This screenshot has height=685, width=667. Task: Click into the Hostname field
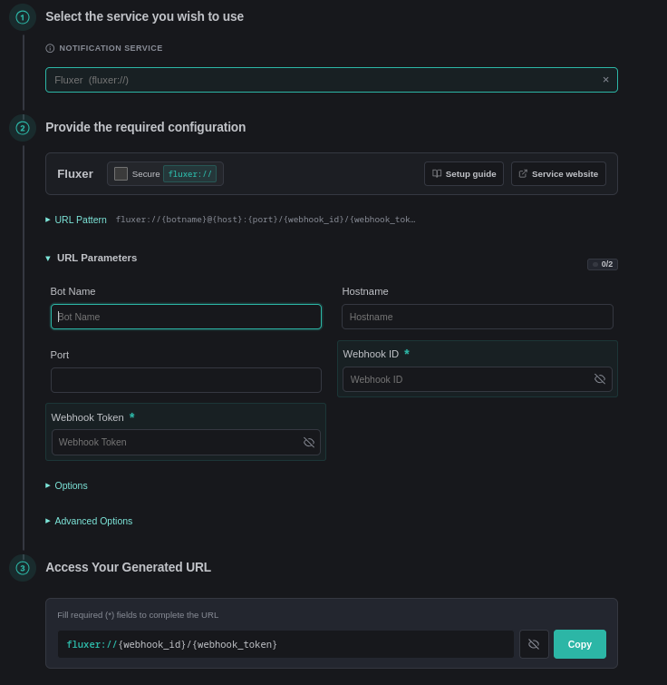(478, 317)
